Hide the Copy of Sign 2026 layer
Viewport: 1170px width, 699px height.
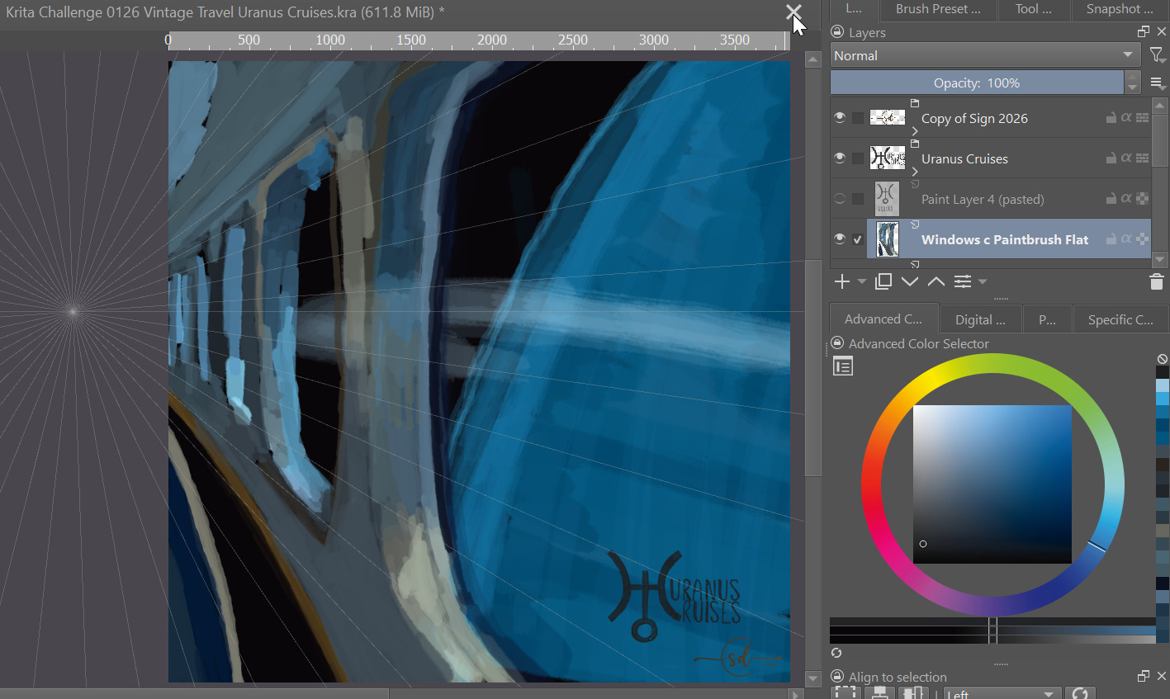click(840, 118)
